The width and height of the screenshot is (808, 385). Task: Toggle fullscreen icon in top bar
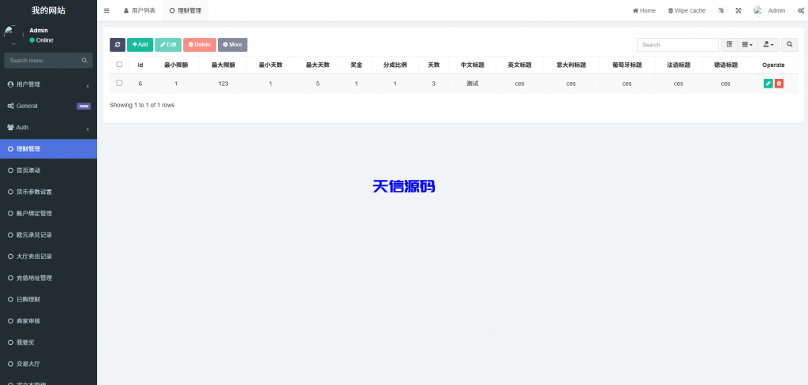point(739,10)
